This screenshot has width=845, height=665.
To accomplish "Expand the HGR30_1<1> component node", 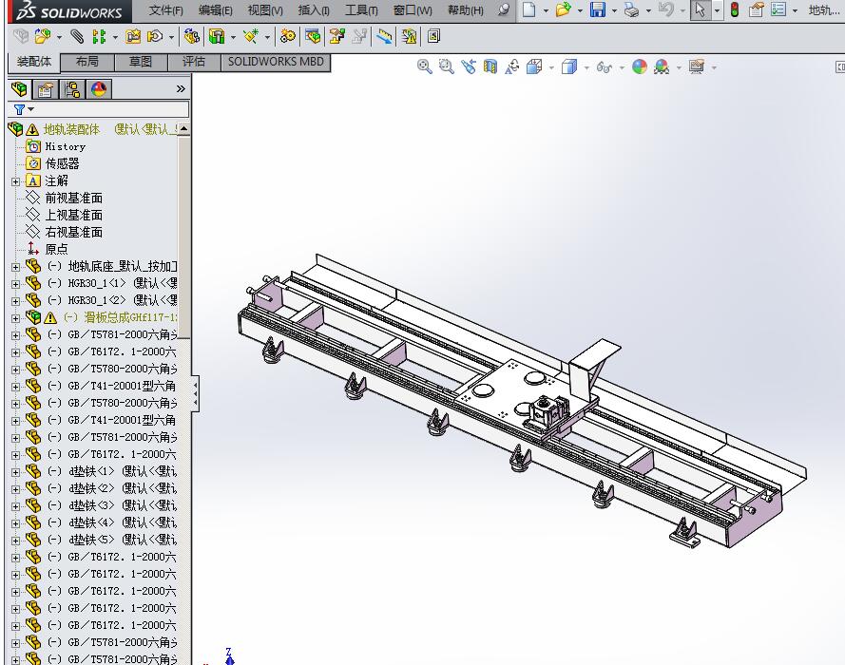I will [x=15, y=284].
